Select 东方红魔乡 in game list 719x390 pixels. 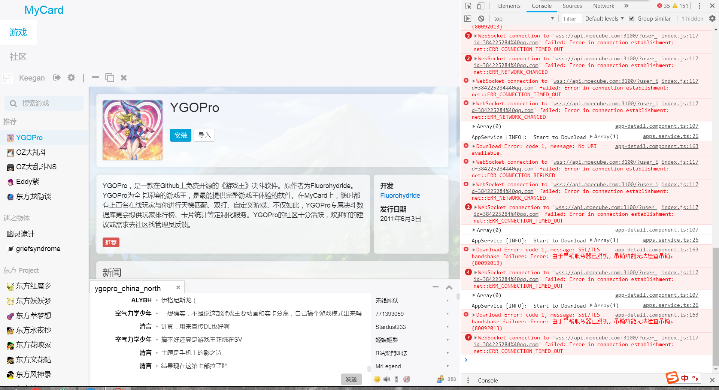(44, 286)
